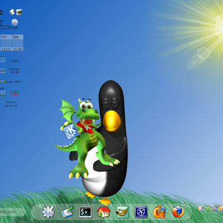223x223 pixels.
Task: Click the memory usage bar beside 206 MB
Action: pyautogui.click(x=3, y=69)
